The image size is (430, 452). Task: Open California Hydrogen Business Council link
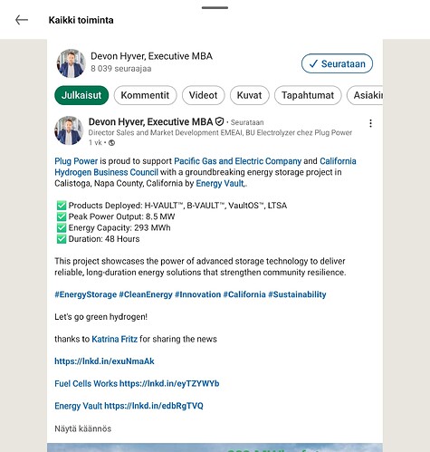click(106, 172)
